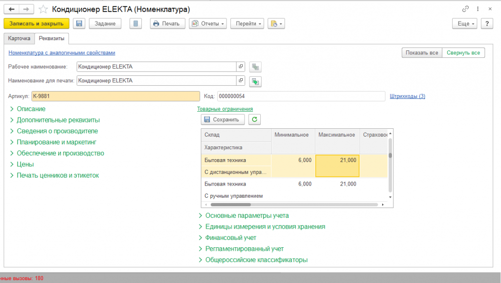Click the table's scroll down arrow
The width and height of the screenshot is (501, 283).
[390, 197]
